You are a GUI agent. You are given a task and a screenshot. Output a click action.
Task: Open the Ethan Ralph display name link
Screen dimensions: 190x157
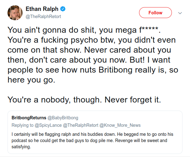(42, 9)
